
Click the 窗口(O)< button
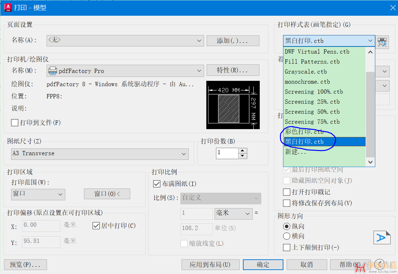coord(107,194)
